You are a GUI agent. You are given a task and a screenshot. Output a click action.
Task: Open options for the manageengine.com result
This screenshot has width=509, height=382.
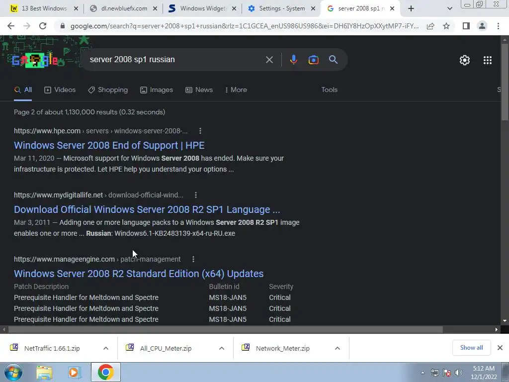pos(193,259)
